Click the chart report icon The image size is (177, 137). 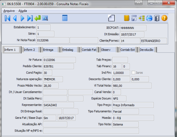pyautogui.click(x=134, y=18)
